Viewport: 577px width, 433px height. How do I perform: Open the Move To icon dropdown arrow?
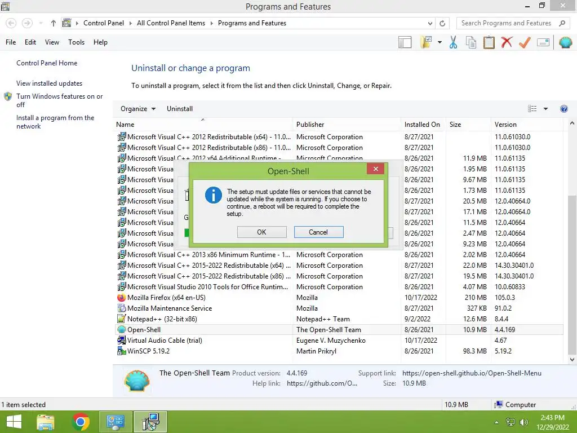click(x=440, y=42)
